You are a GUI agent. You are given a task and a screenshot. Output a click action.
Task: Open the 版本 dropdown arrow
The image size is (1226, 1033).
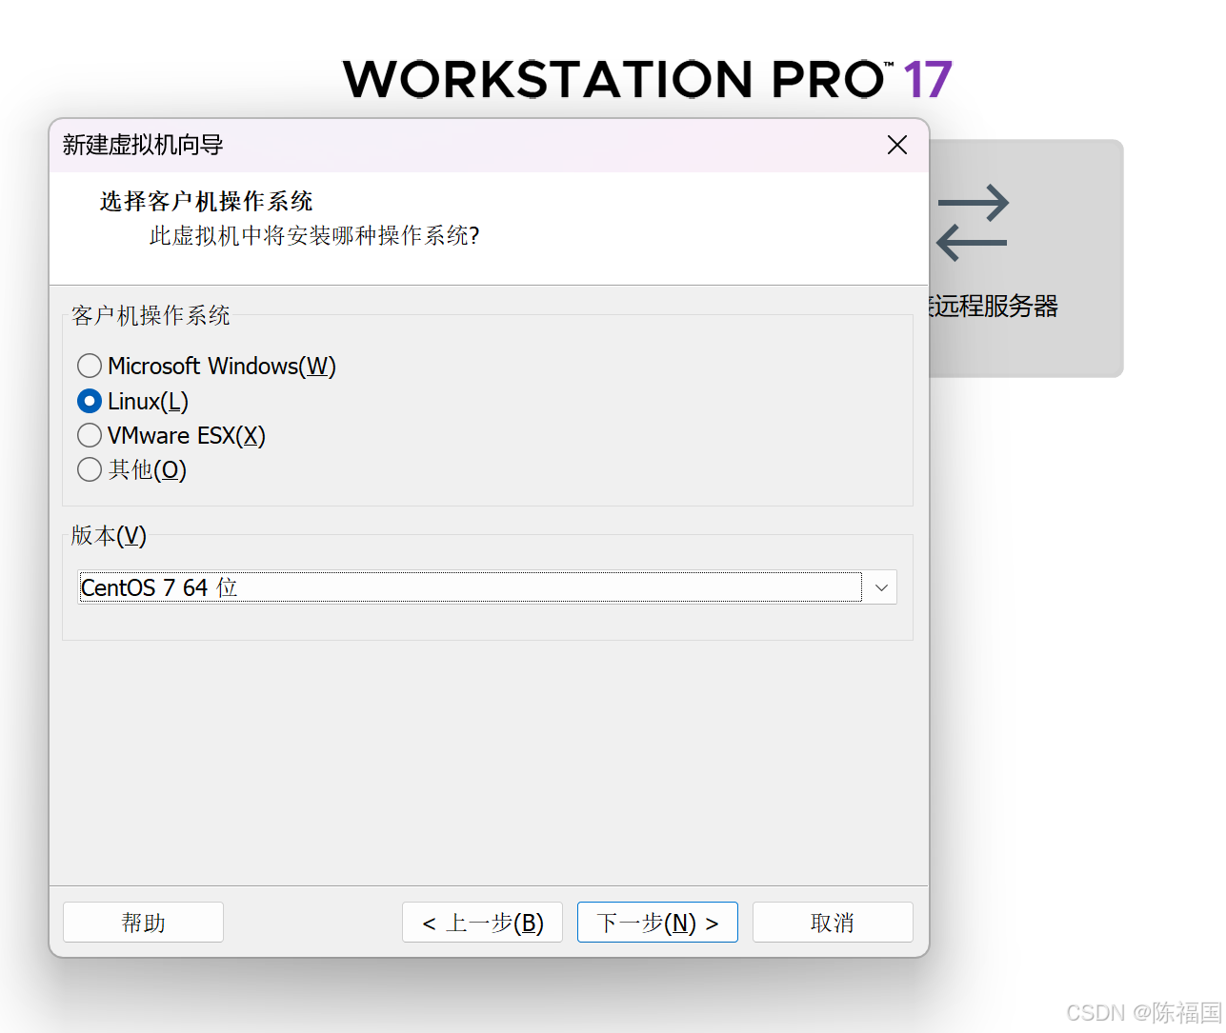click(881, 587)
